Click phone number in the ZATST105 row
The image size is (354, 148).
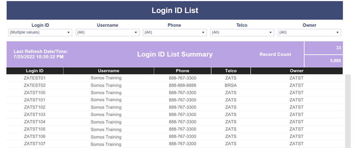pos(182,129)
